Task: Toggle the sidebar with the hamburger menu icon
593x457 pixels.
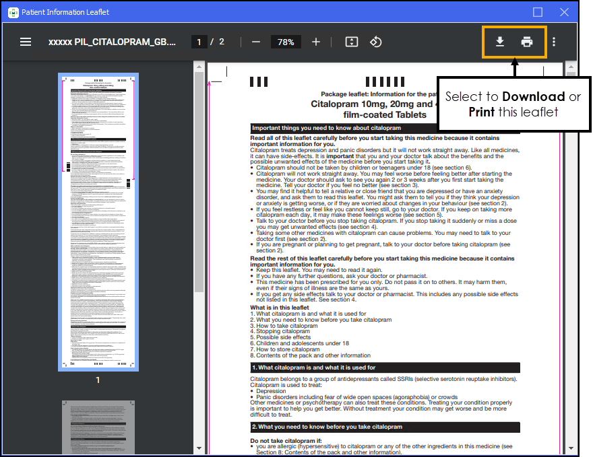Action: tap(26, 42)
